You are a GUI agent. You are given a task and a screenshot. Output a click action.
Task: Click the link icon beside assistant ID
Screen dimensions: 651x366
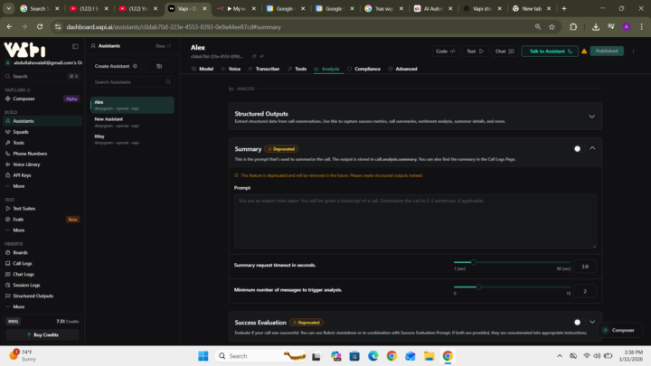pyautogui.click(x=261, y=56)
